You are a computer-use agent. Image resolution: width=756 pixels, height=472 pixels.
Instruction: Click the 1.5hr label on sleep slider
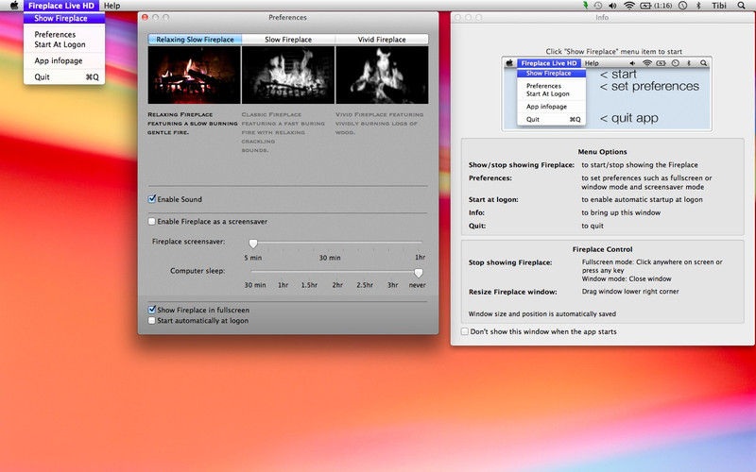(x=309, y=285)
